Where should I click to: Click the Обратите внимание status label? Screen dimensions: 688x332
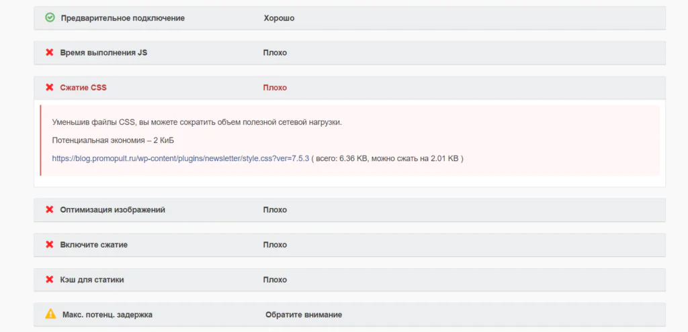304,315
